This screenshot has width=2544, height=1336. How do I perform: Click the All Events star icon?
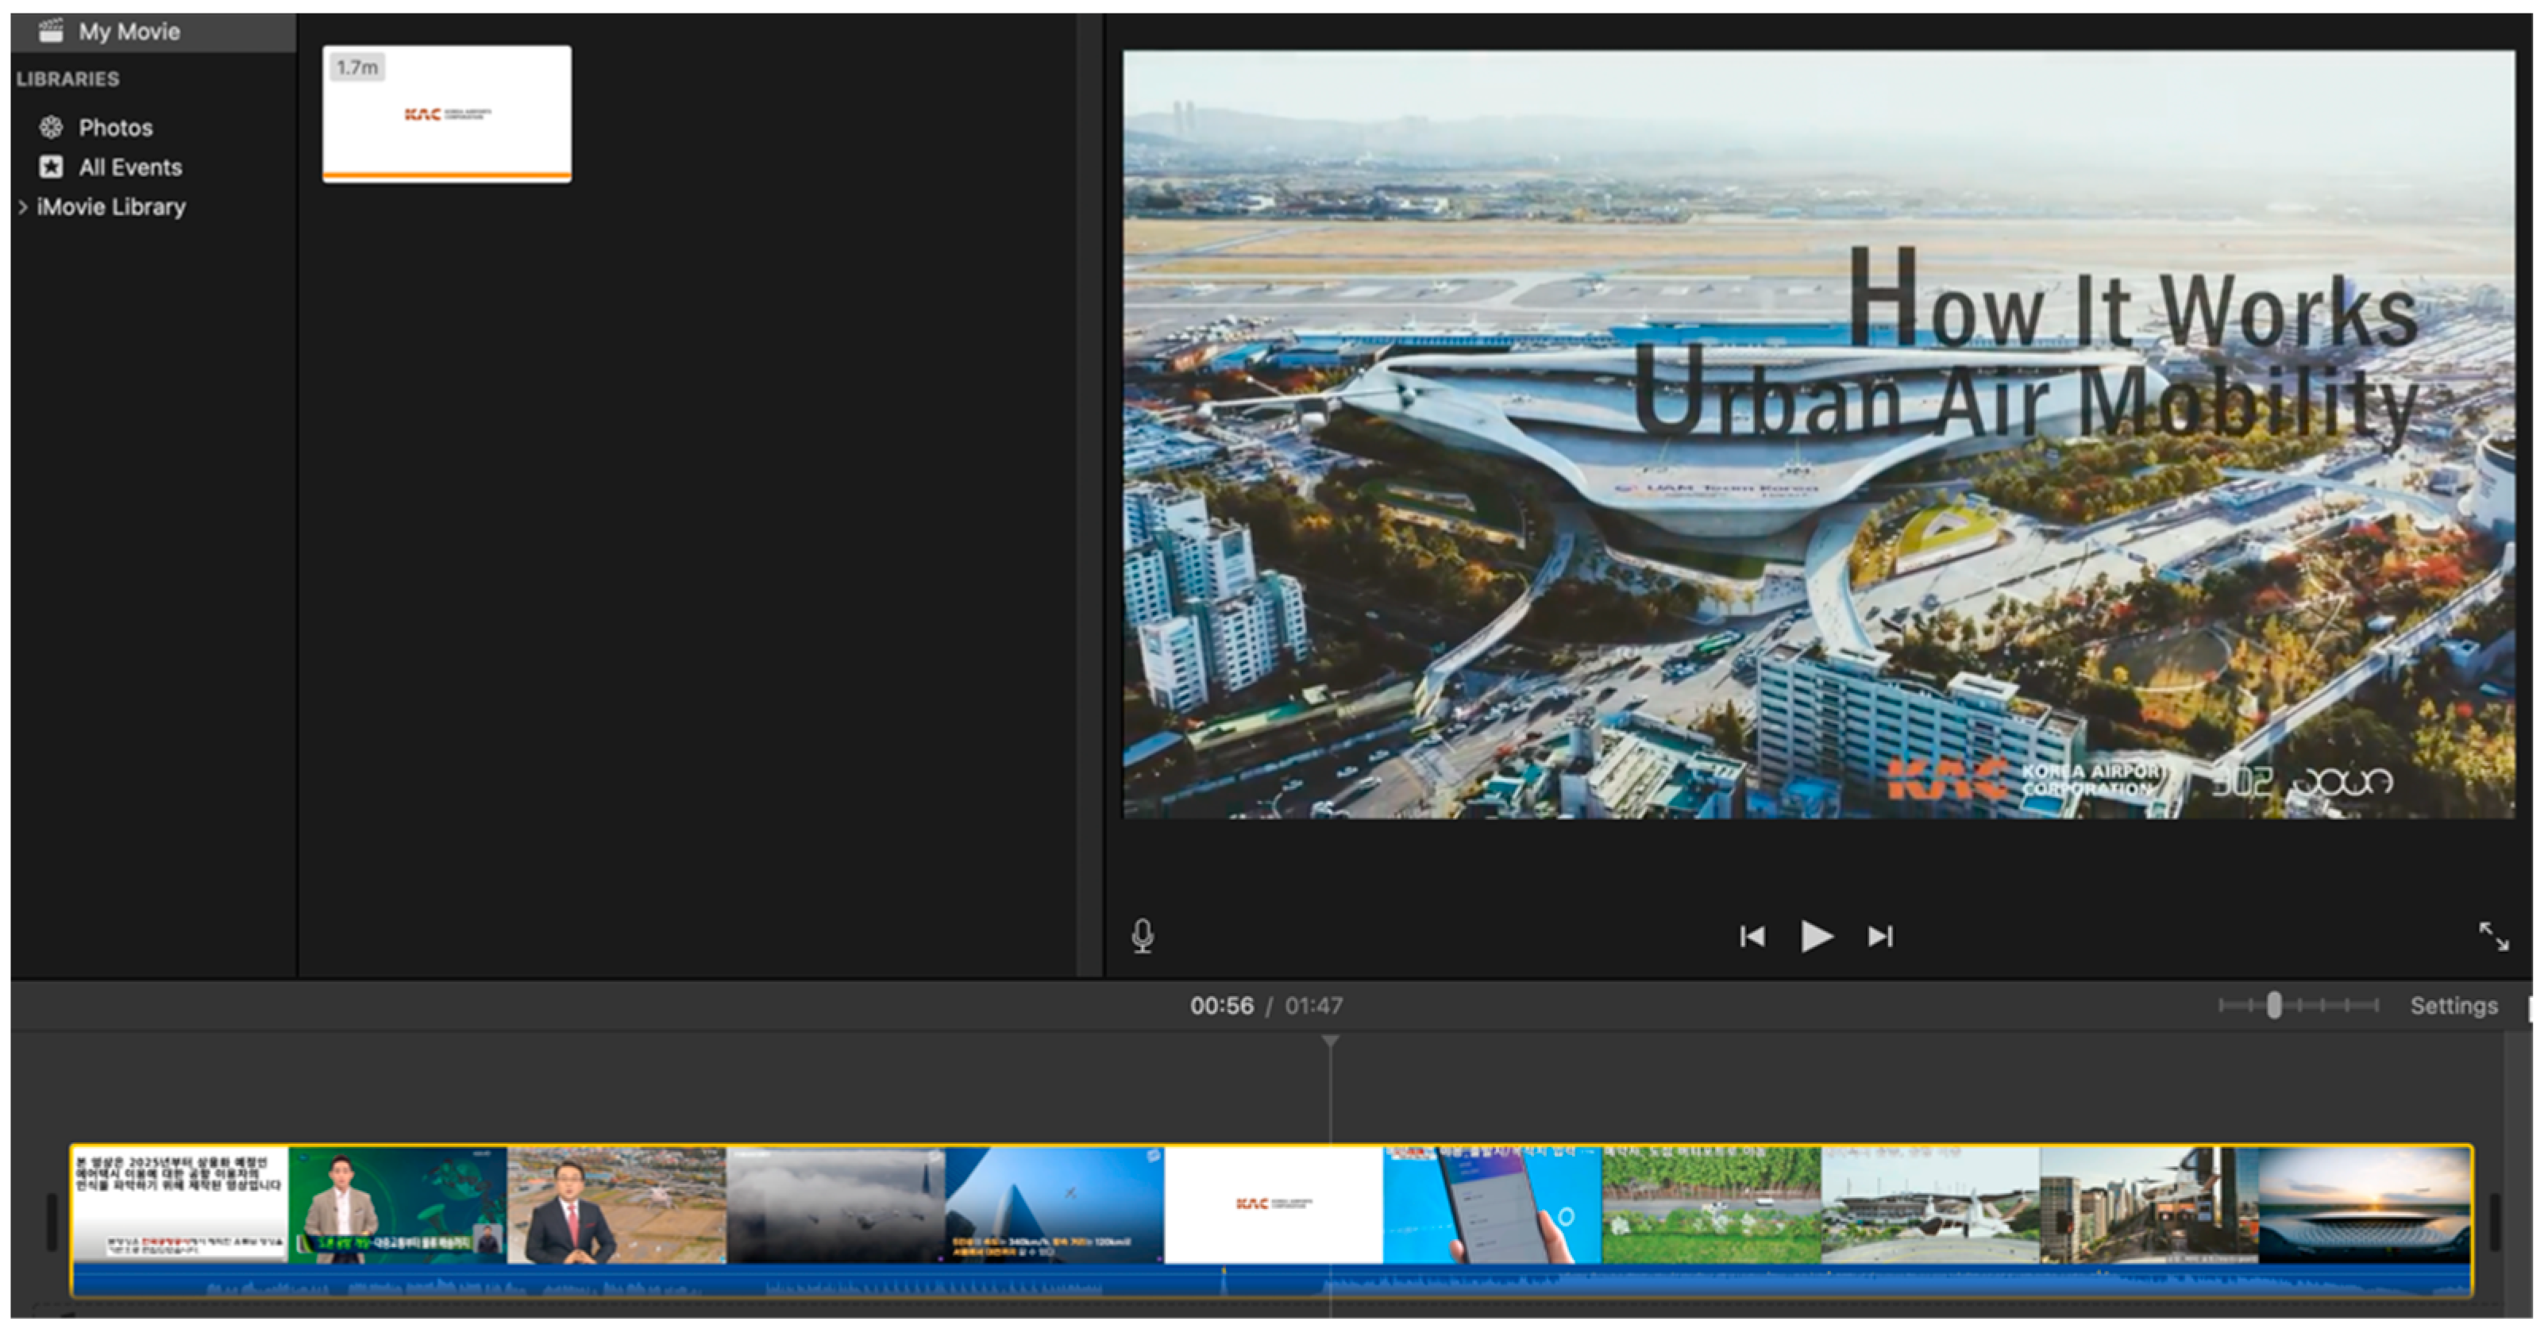tap(50, 167)
